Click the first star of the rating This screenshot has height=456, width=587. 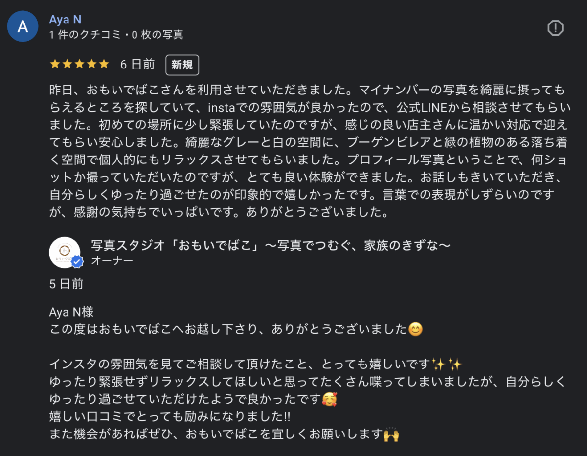pos(54,63)
